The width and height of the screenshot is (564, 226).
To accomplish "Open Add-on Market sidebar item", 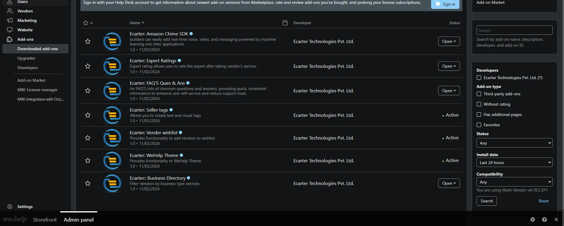I will [x=31, y=80].
